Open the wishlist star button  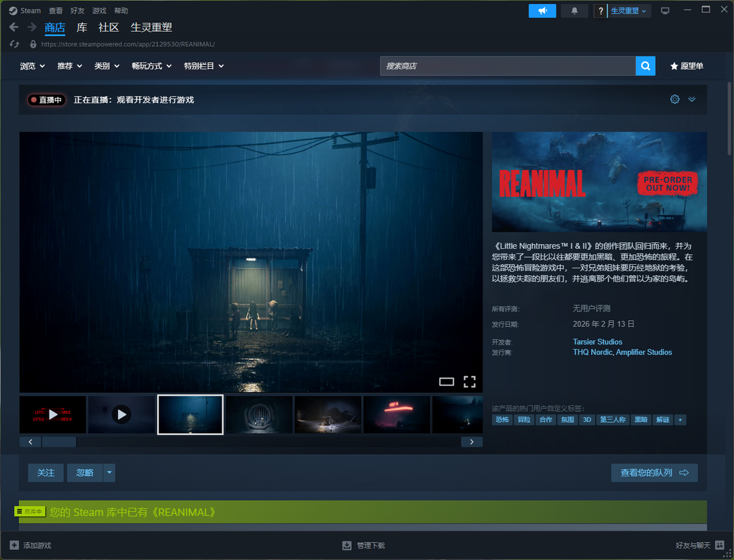click(686, 66)
